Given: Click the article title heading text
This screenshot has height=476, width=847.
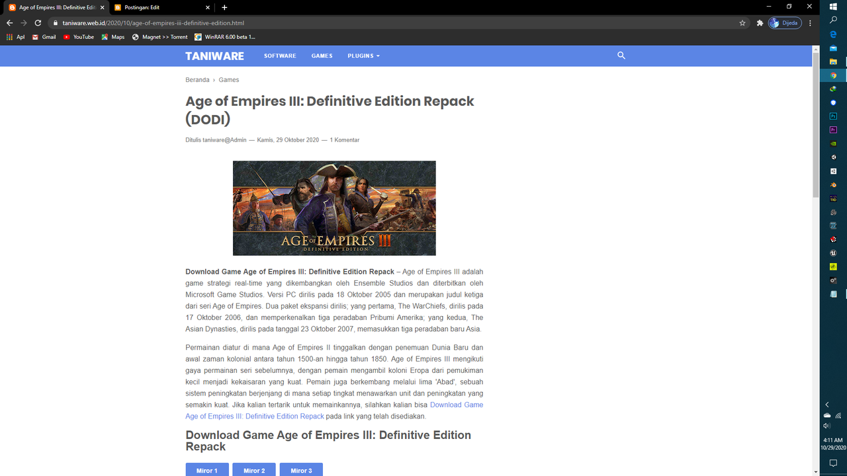Looking at the screenshot, I should pyautogui.click(x=330, y=110).
